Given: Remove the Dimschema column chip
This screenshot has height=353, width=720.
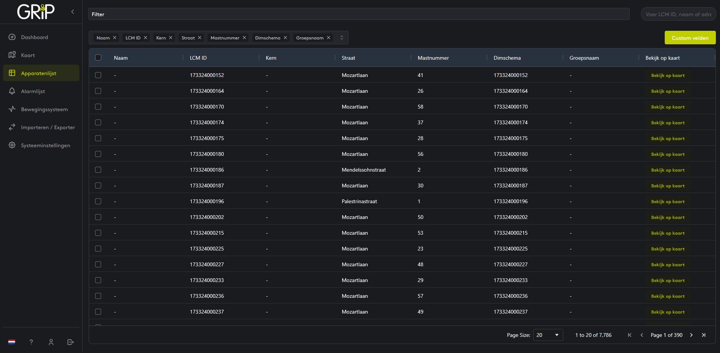Looking at the screenshot, I should point(285,38).
